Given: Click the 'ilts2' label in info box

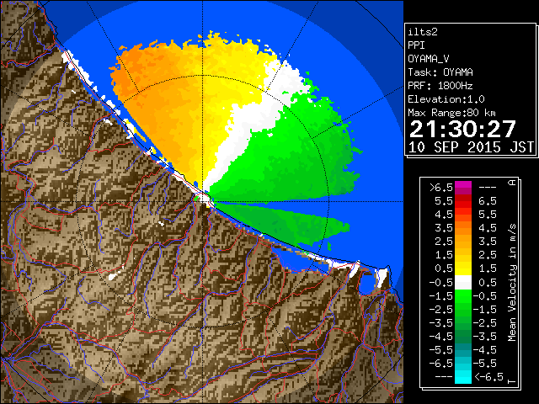Looking at the screenshot, I should pyautogui.click(x=423, y=32).
